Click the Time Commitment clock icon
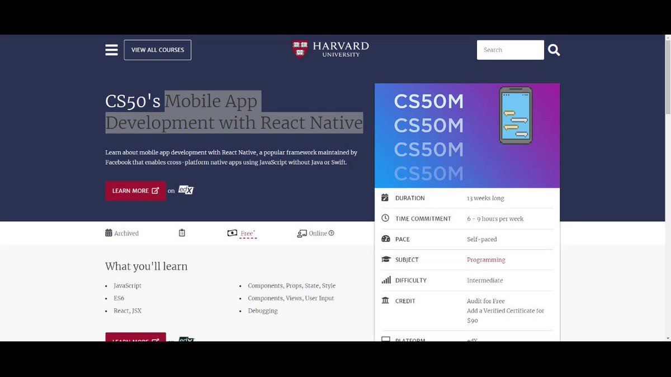671x377 pixels. point(385,218)
